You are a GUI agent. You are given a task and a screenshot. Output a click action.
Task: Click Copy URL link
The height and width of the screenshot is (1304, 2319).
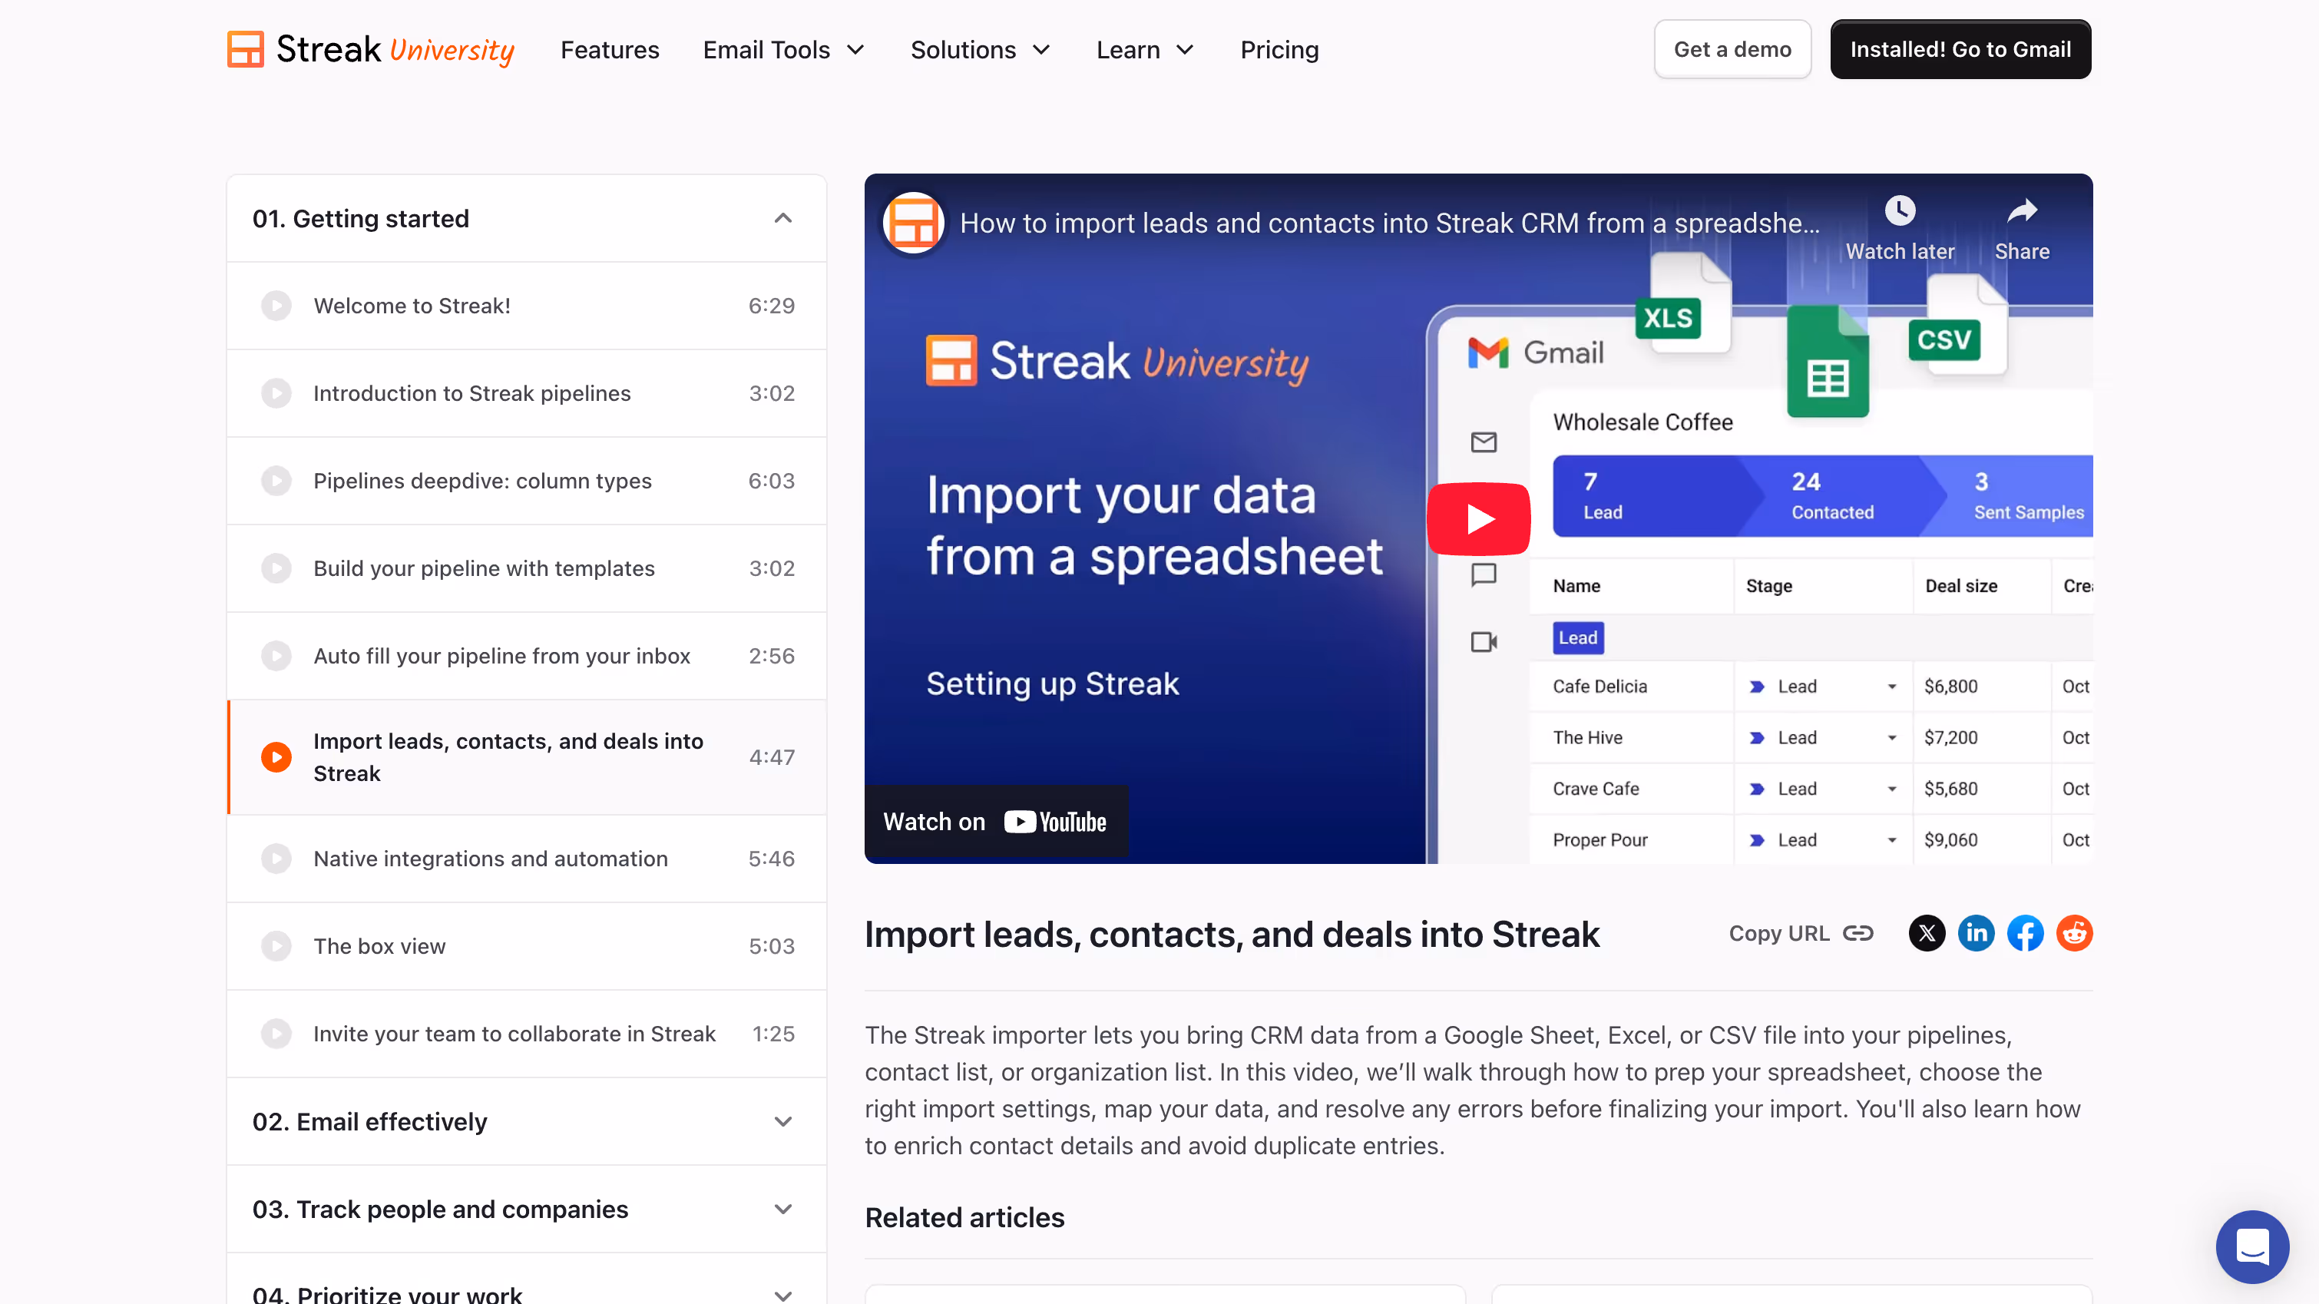[1801, 933]
